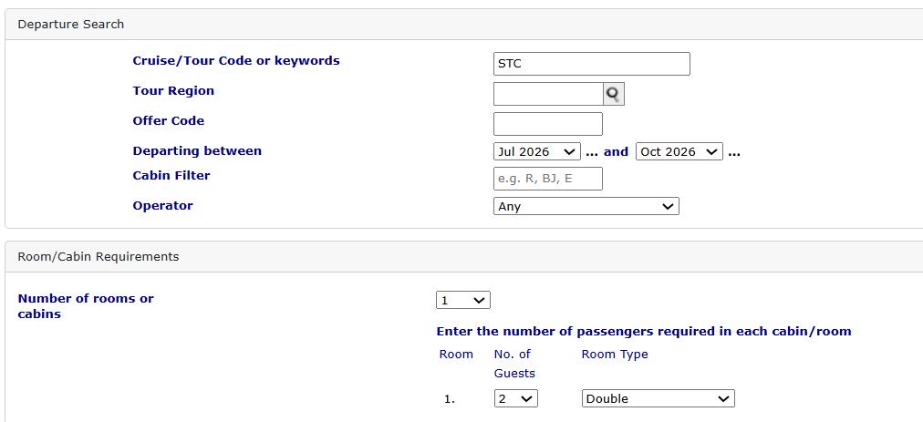Open the Jul 2026 departure start dropdown
Viewport: 923px width, 422px height.
point(536,152)
